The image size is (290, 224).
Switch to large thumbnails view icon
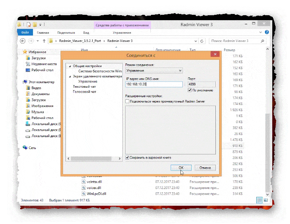(266, 200)
